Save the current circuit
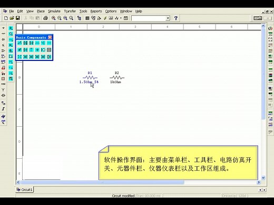 (x=17, y=18)
